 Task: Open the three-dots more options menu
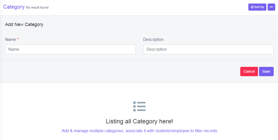click(271, 7)
